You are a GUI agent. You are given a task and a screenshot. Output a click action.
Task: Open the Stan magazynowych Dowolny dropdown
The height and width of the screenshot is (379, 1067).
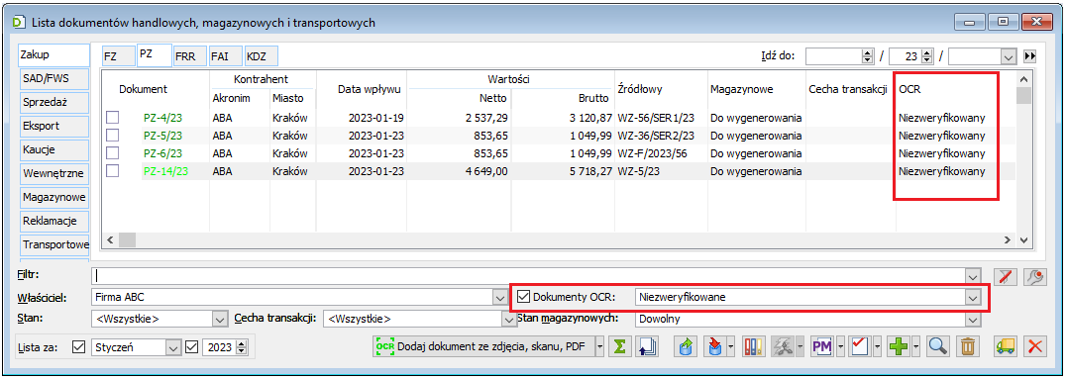(x=973, y=319)
